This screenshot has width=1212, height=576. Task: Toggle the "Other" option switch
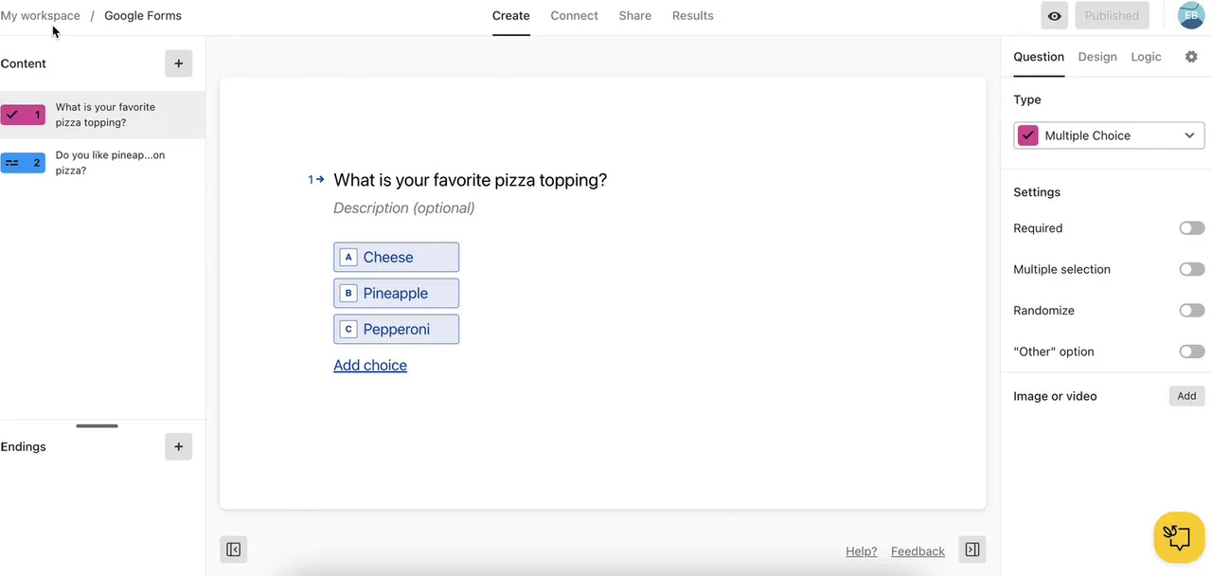click(x=1191, y=351)
